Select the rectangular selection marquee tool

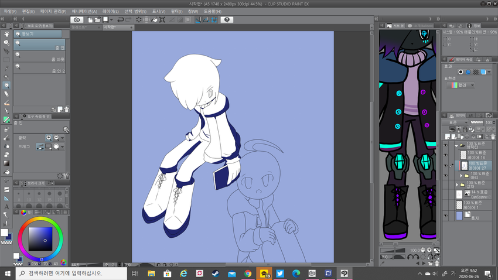pyautogui.click(x=6, y=60)
